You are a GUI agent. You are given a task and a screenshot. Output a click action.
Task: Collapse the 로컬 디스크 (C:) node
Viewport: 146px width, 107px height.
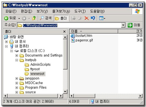pyautogui.click(x=12, y=51)
